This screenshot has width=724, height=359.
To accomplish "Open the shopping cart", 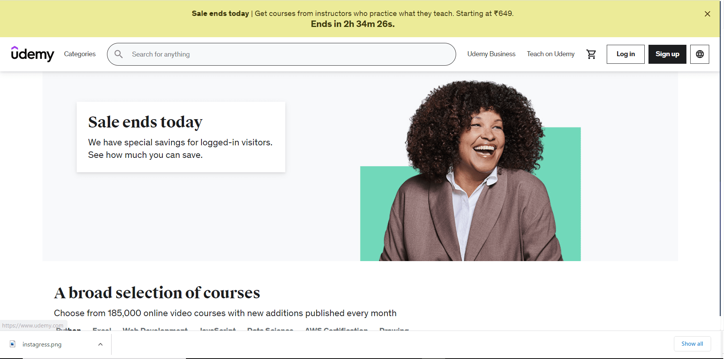I will click(x=591, y=54).
